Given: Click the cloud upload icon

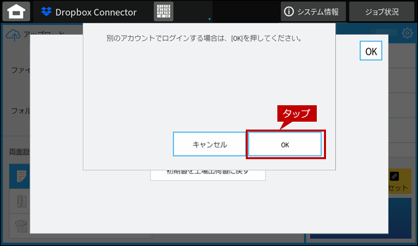Looking at the screenshot, I should pyautogui.click(x=12, y=36).
